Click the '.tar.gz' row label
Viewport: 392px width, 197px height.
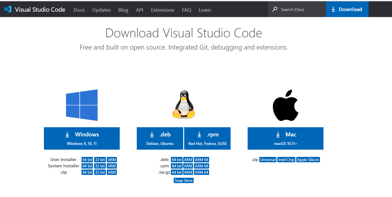[x=164, y=172]
